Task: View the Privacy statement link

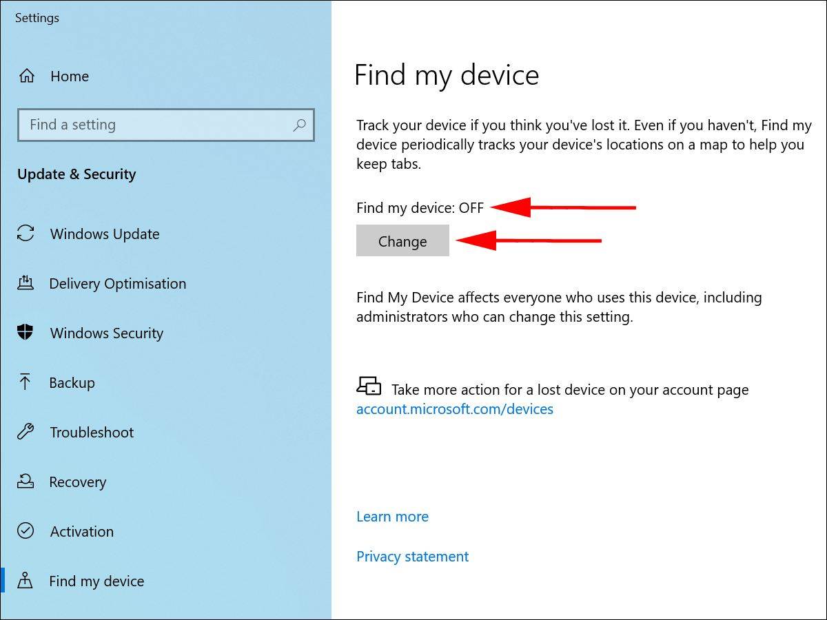Action: (412, 557)
